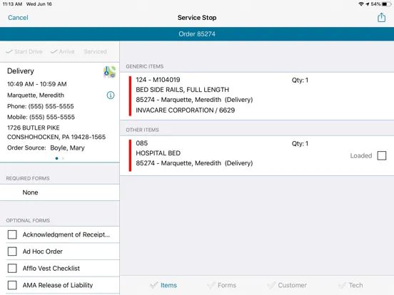The height and width of the screenshot is (295, 394).
Task: Tap the second page dot under delivery info
Action: [63, 158]
